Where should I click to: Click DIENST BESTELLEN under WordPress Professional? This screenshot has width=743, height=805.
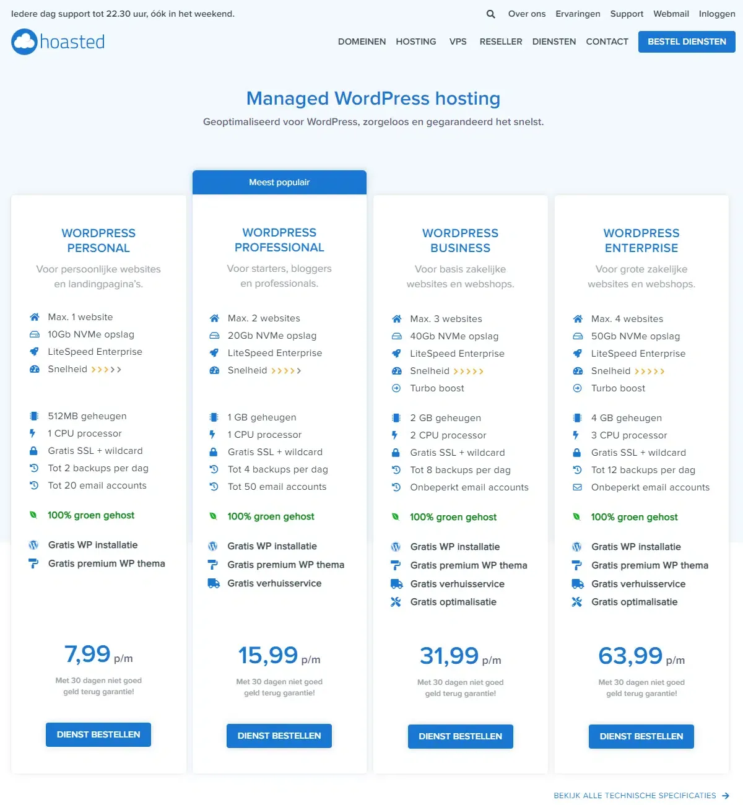point(279,736)
